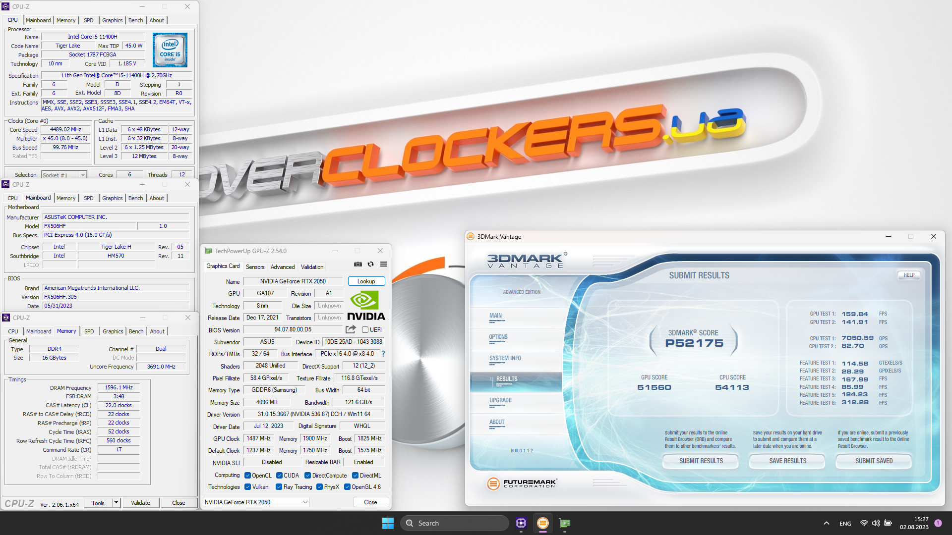
Task: Click the 3DMark Vantage title bar icon
Action: 471,236
